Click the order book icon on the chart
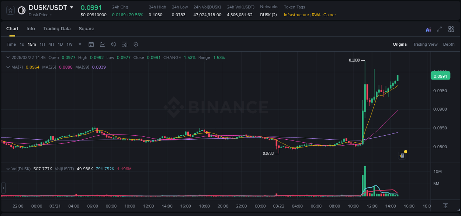 (x=402, y=155)
